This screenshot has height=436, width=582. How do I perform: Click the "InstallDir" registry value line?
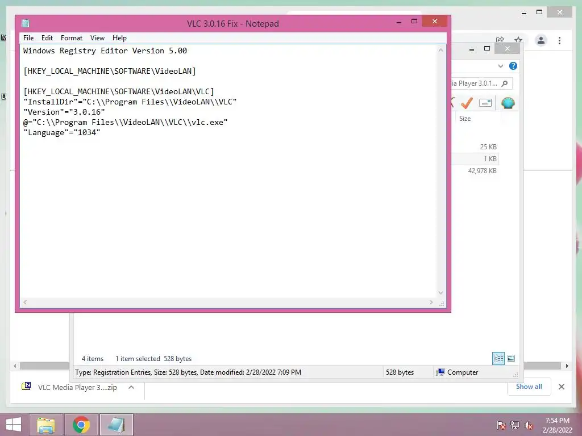tap(130, 102)
